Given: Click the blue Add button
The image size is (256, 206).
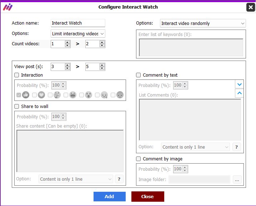Looking at the screenshot, I should click(x=110, y=196).
